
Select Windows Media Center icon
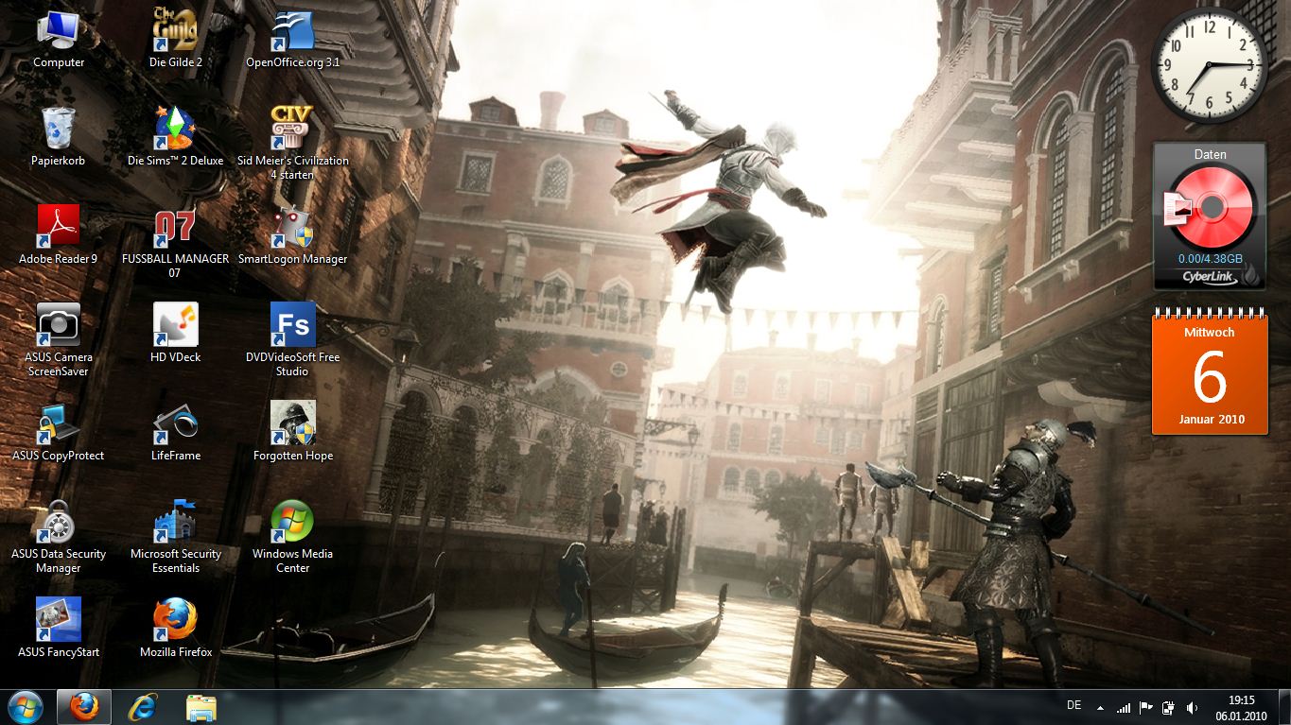(x=293, y=537)
